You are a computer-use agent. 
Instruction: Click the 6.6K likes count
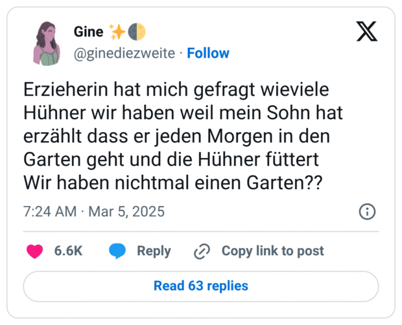tap(68, 251)
